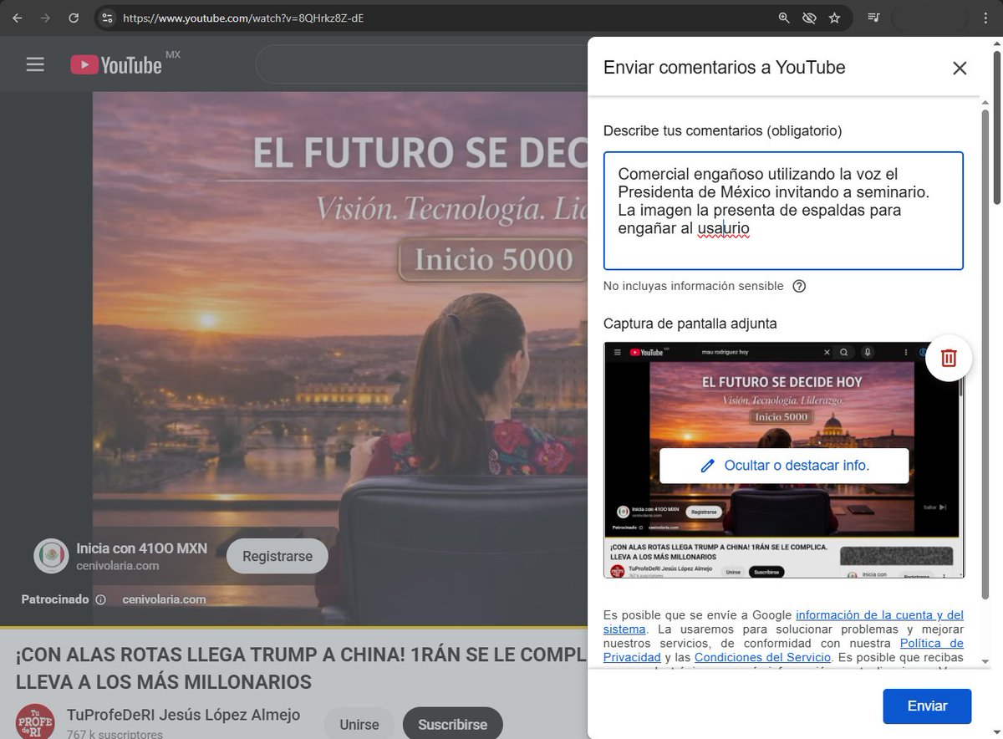The width and height of the screenshot is (1003, 739).
Task: Bookmark this page with the star icon
Action: (834, 18)
